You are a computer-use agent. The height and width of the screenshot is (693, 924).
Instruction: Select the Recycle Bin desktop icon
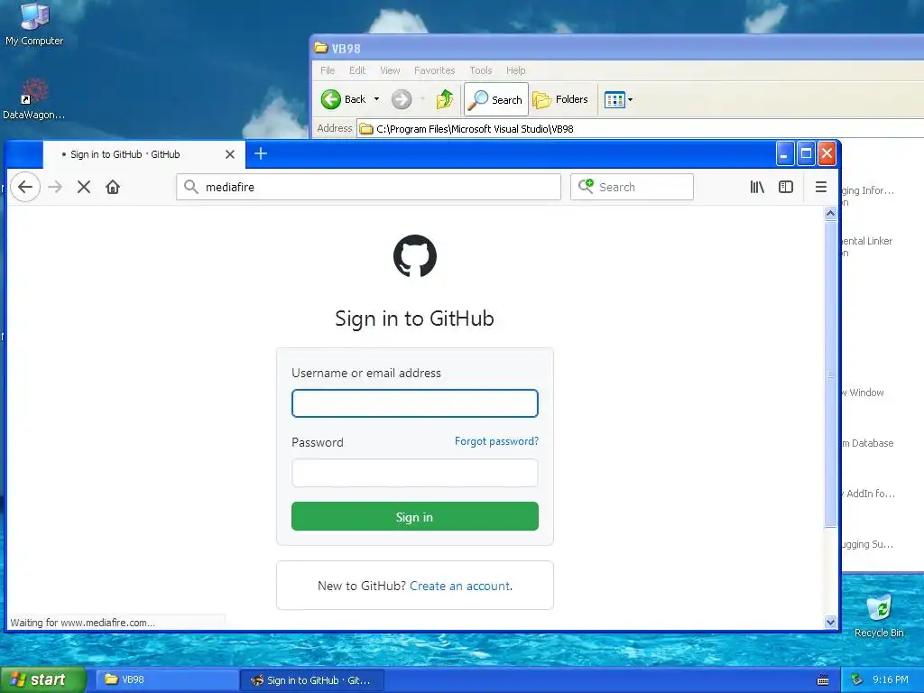tap(879, 616)
